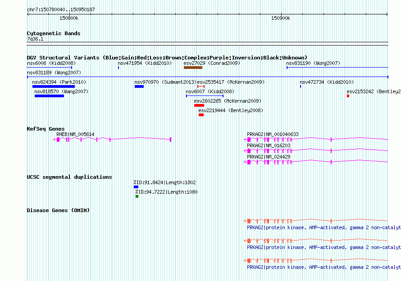This screenshot has height=281, width=401.
Task: Click Disease Genes (OMIM) track title
Action: coord(58,210)
